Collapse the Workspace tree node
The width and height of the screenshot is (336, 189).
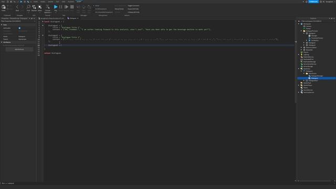pos(299,24)
